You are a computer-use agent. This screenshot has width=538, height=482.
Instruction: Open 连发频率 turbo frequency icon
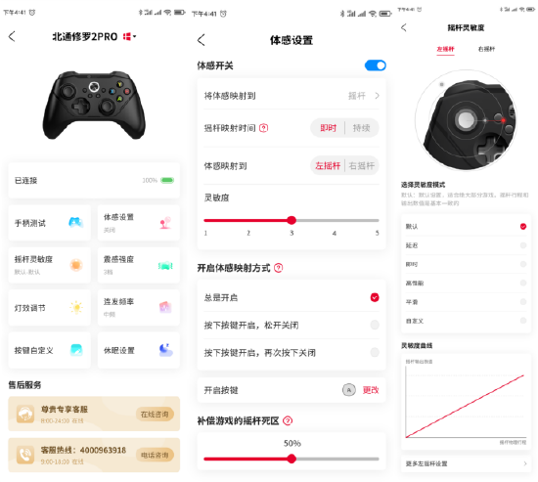pyautogui.click(x=165, y=307)
